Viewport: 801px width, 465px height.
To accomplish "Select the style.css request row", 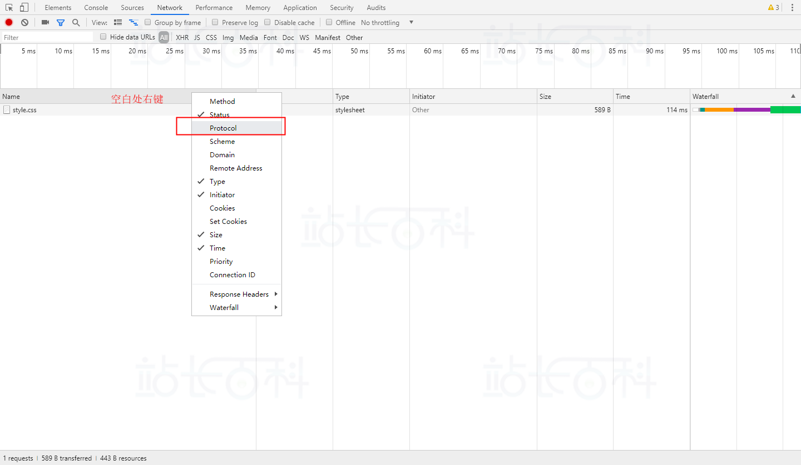I will click(400, 110).
